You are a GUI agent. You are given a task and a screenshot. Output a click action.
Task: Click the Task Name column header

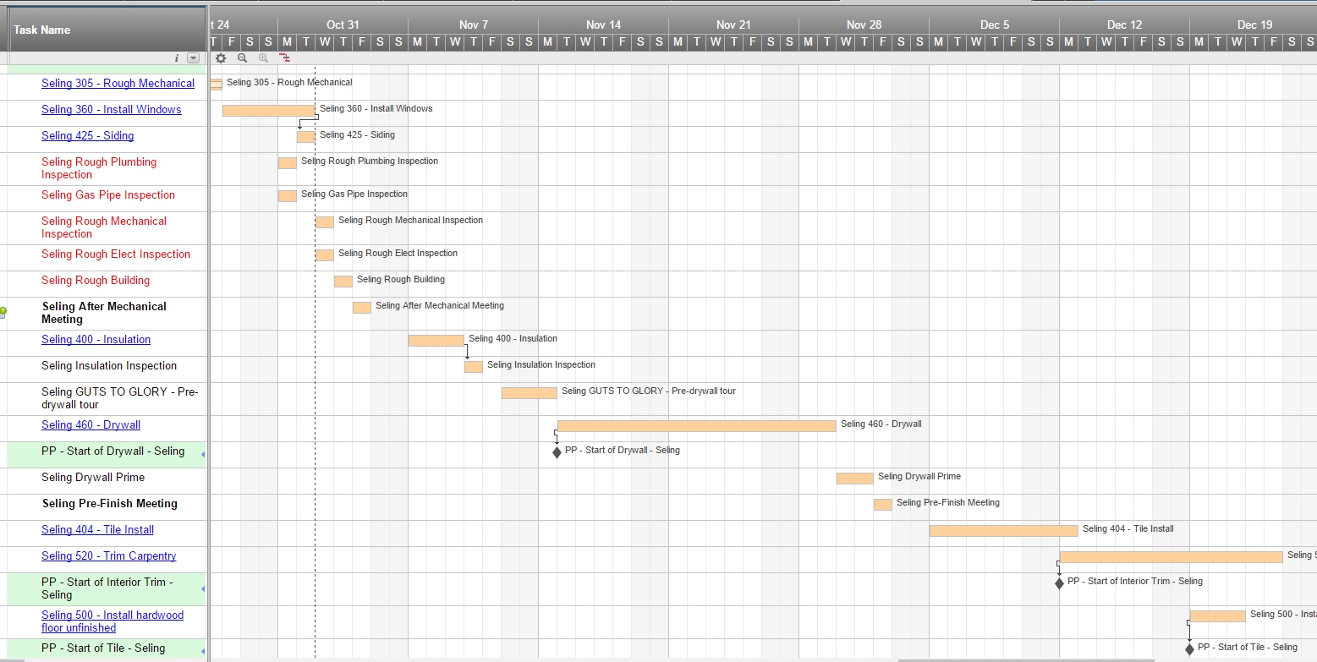(x=107, y=30)
